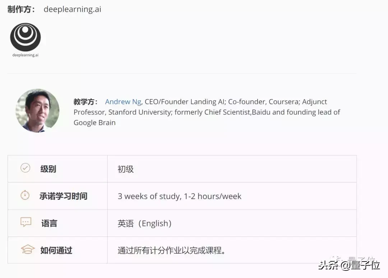This screenshot has width=388, height=278.
Task: Click the 通过所有计分作业以完成课程 cell
Action: 171,250
